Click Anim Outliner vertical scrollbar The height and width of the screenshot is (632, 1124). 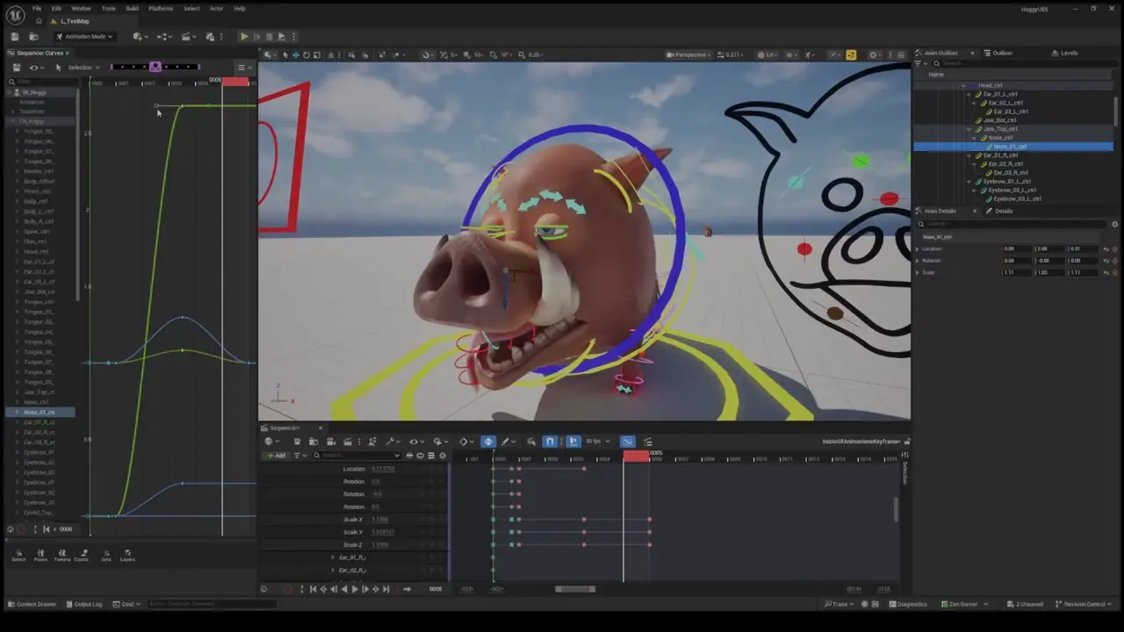(1116, 110)
